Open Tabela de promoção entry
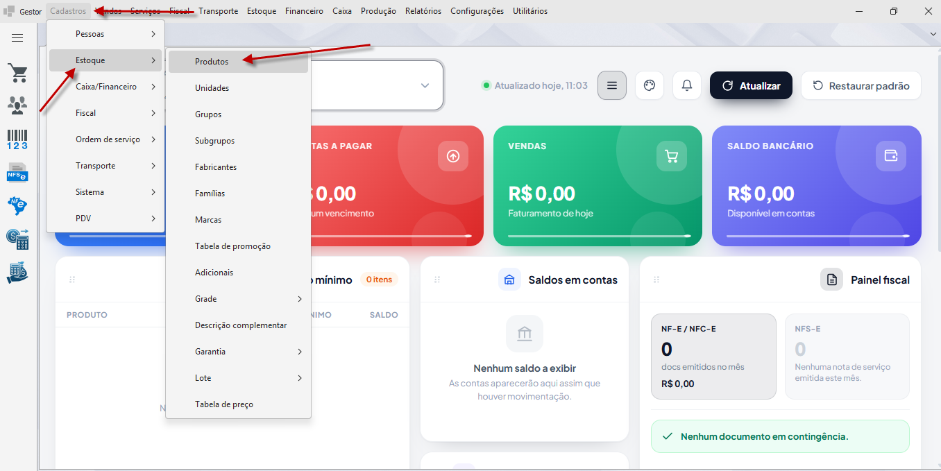 [x=238, y=246]
